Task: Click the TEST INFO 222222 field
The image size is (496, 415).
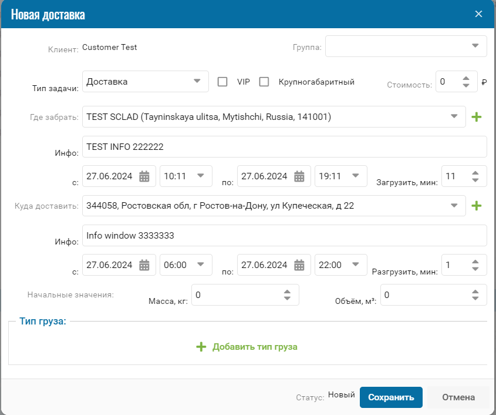Action: [284, 147]
